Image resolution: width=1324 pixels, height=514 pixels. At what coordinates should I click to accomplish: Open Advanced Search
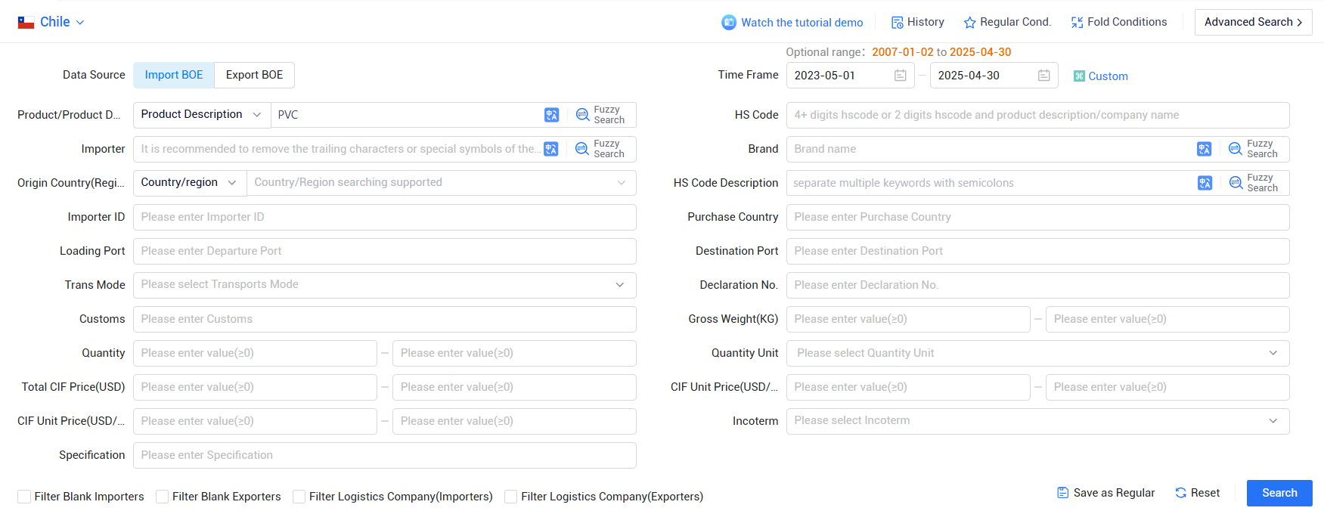pyautogui.click(x=1253, y=22)
